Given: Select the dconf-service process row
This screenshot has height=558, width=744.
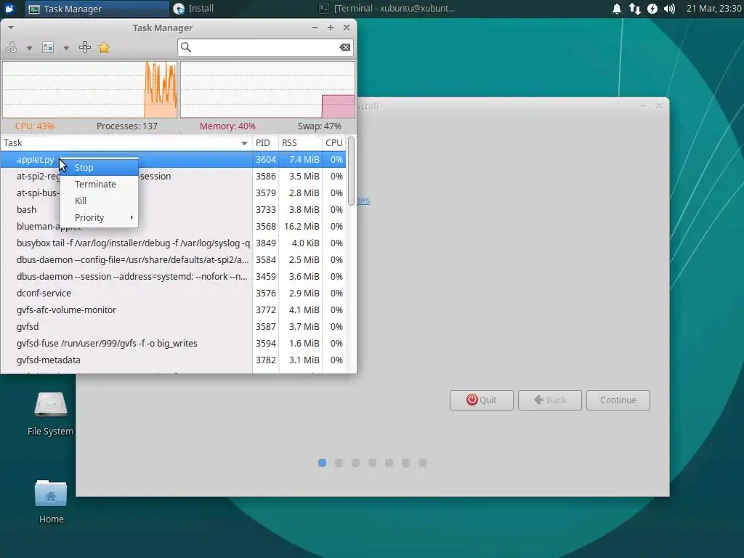Looking at the screenshot, I should click(x=173, y=294).
